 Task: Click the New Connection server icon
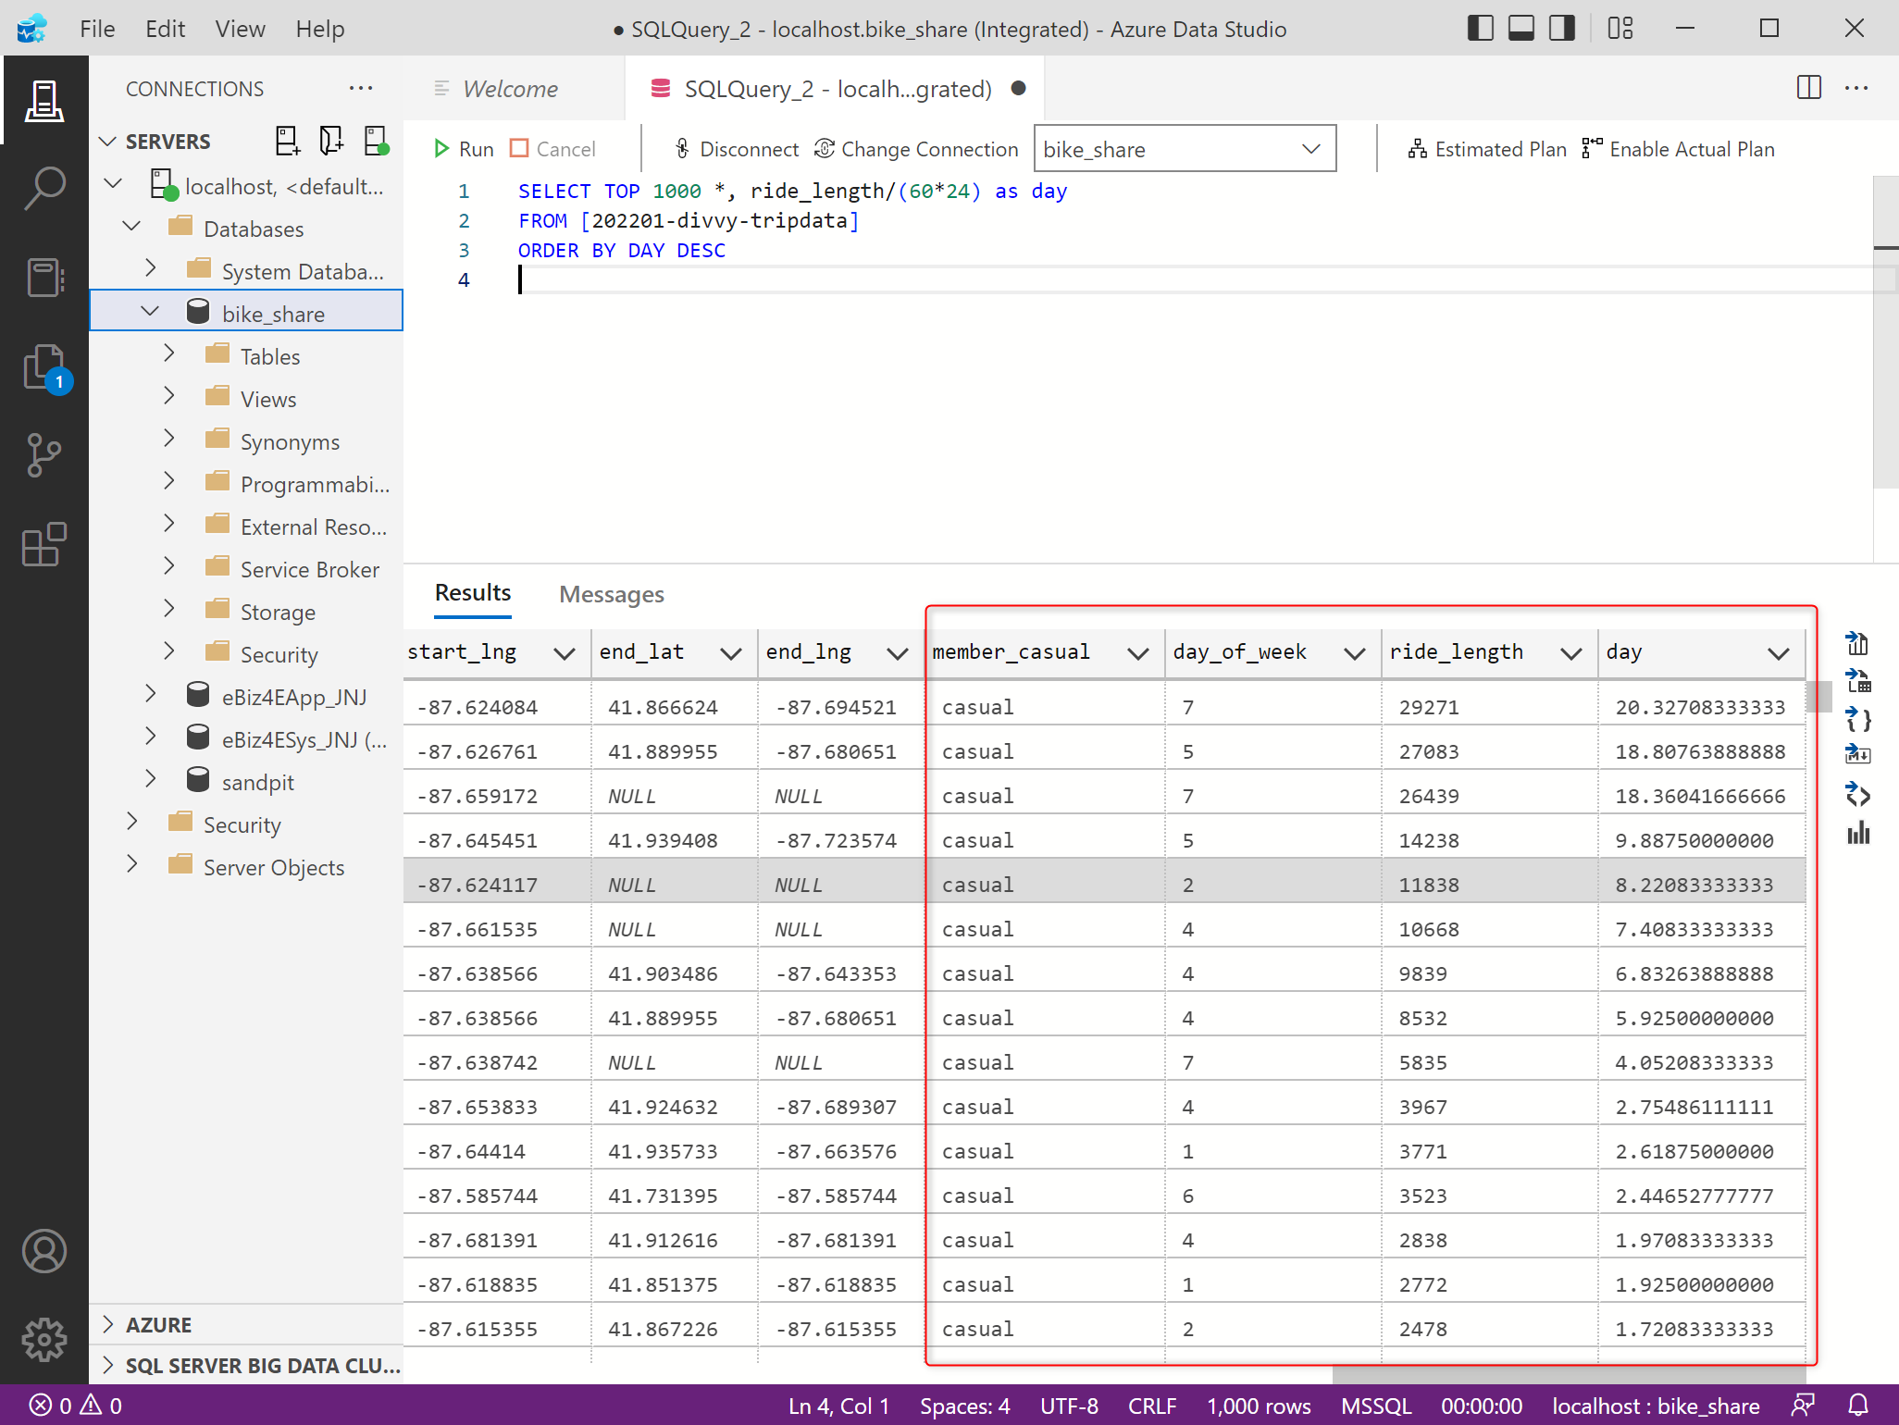click(x=287, y=141)
